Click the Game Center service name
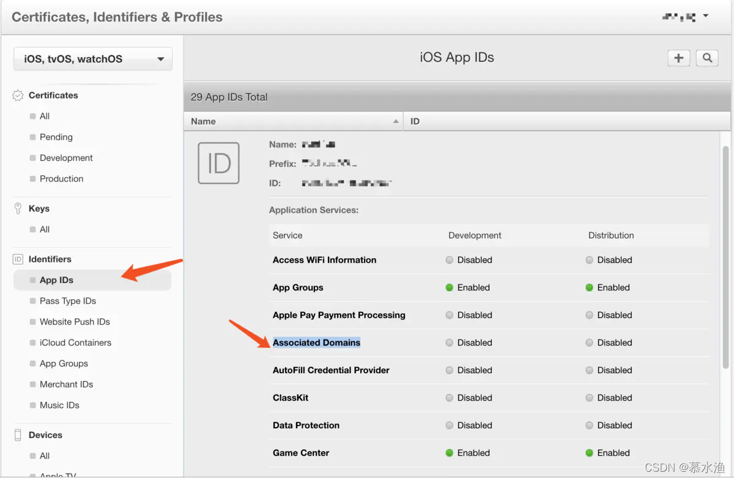The width and height of the screenshot is (734, 479). 301,453
